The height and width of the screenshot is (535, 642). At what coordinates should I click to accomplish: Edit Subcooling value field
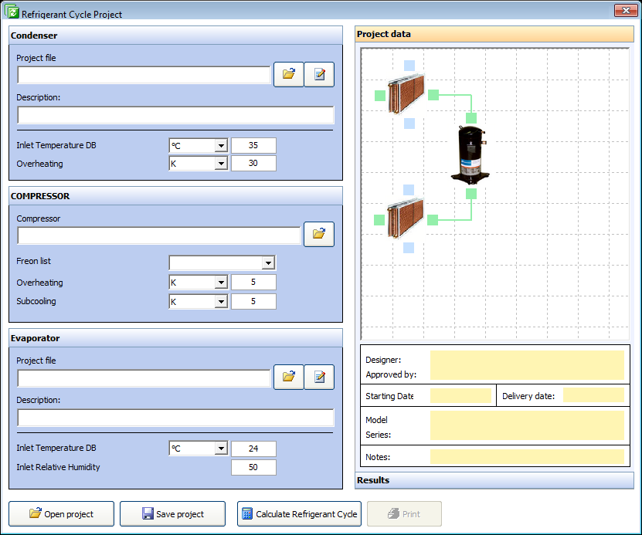point(253,301)
